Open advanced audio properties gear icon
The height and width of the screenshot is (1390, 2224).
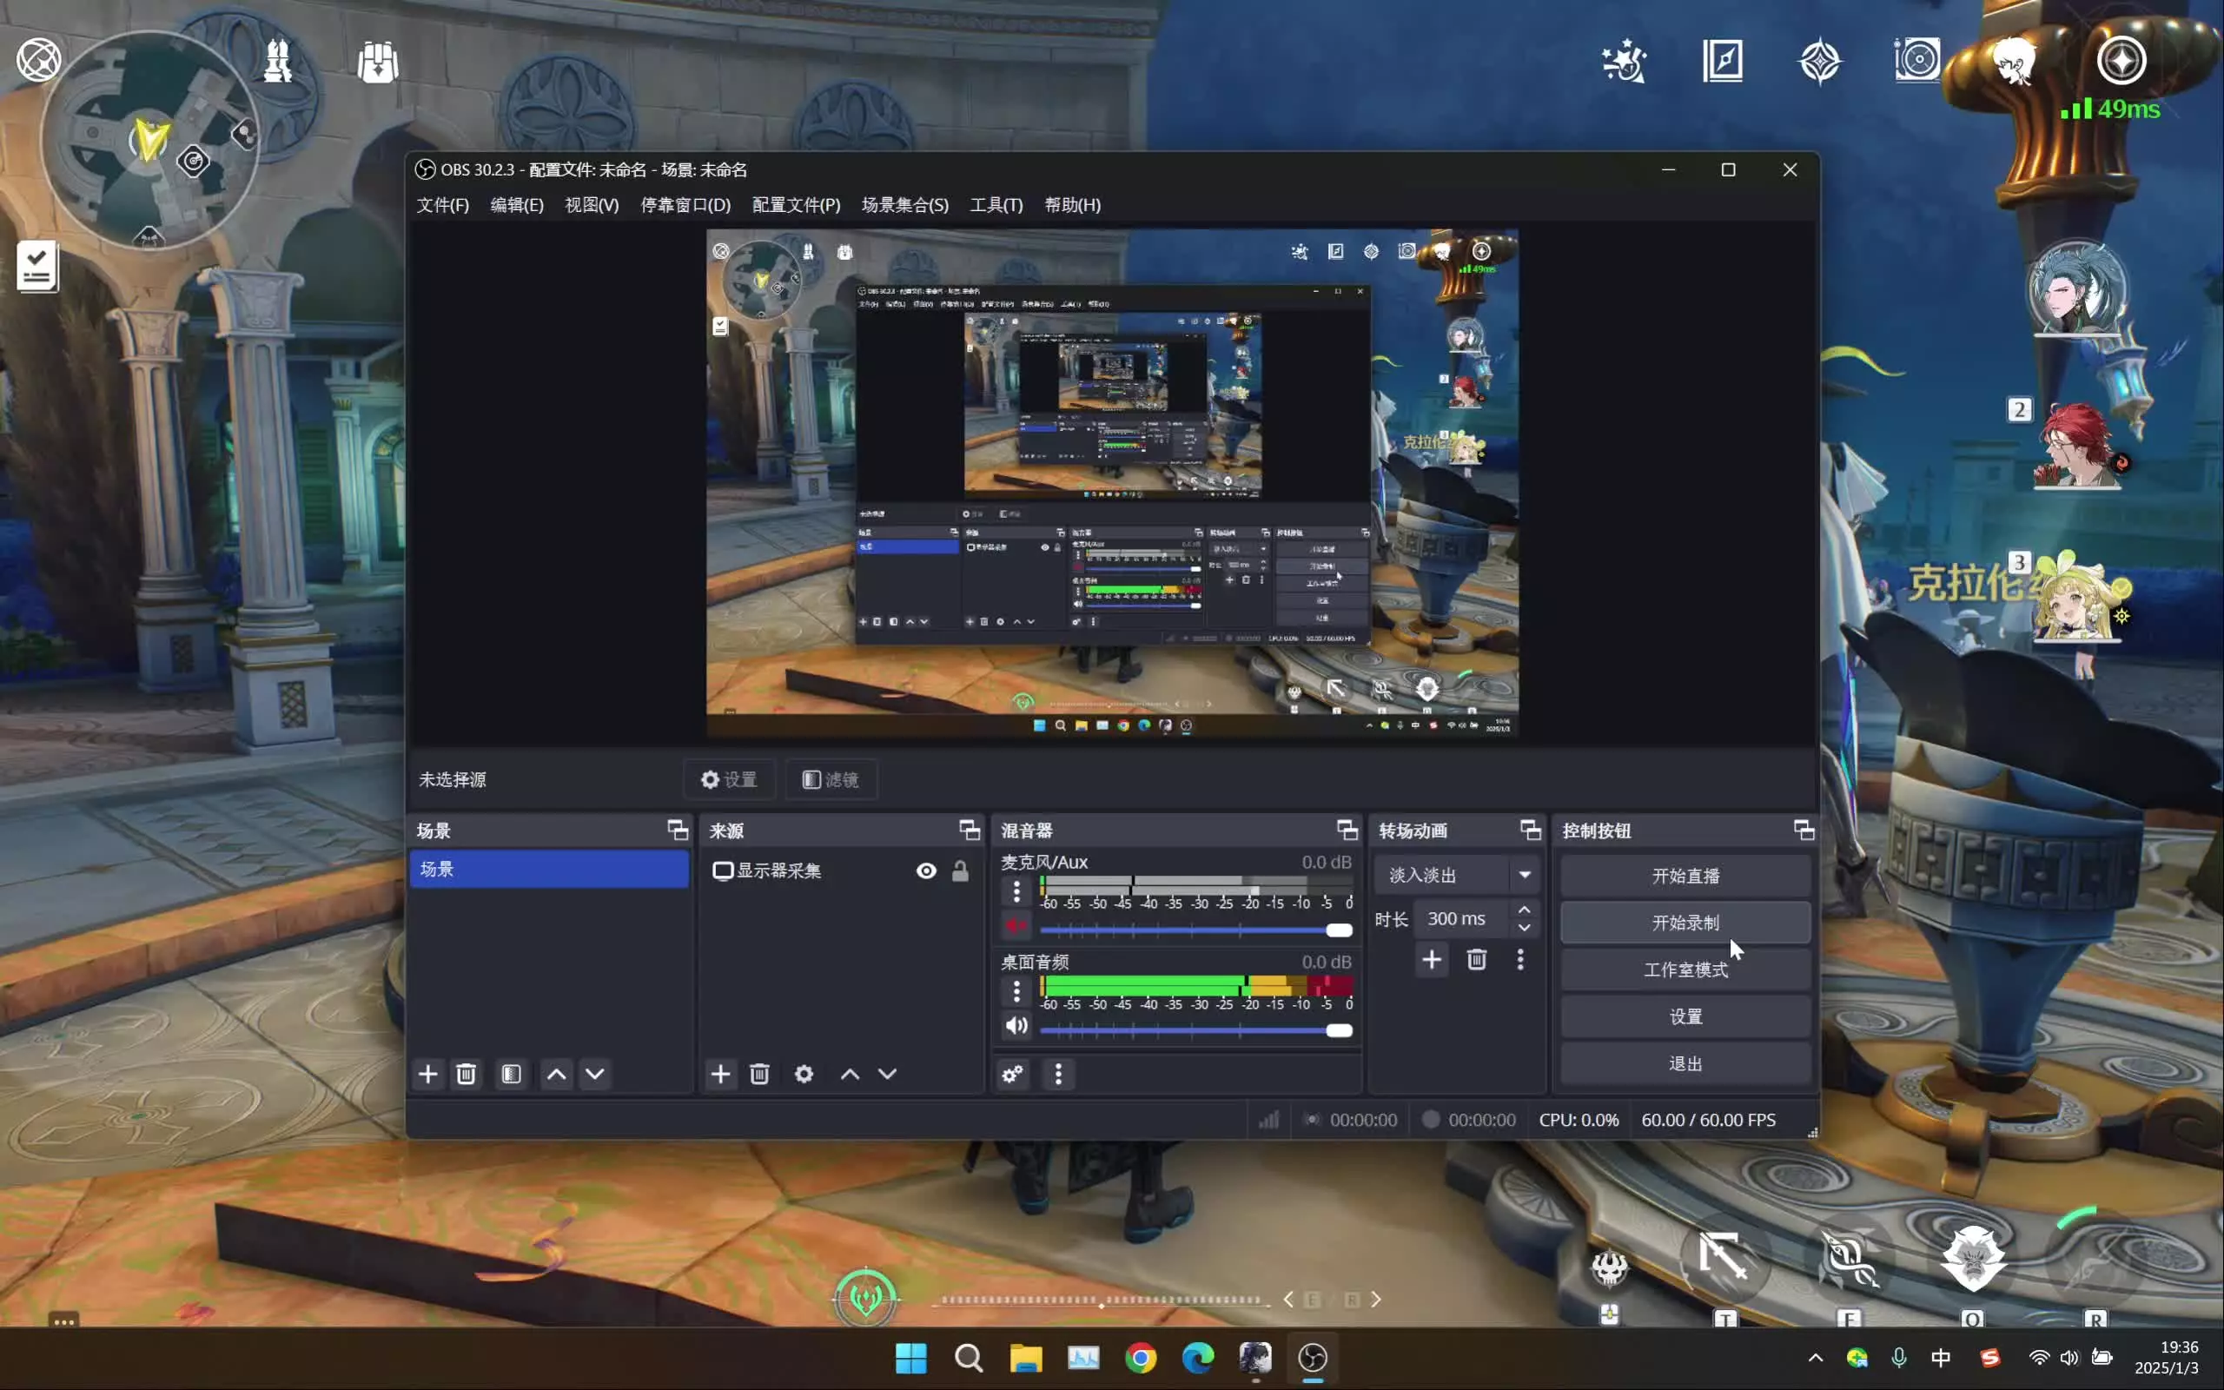pos(1012,1074)
